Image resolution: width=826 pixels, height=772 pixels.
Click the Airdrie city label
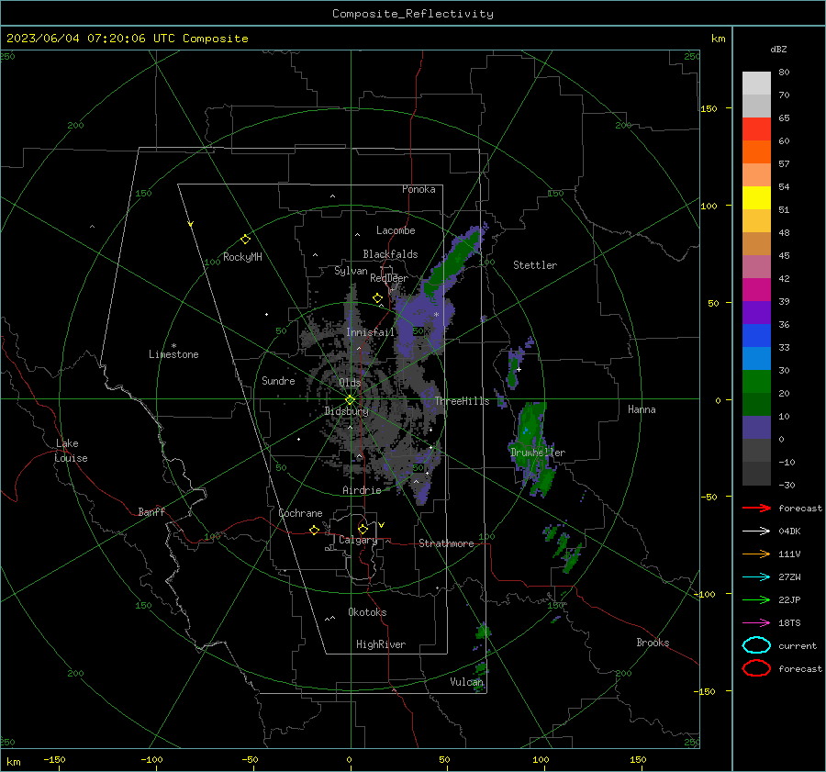pyautogui.click(x=362, y=490)
